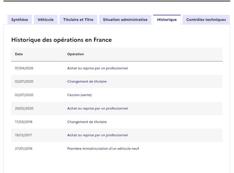Click Changement de titulaire dated 02/07/2020
The image size is (234, 173).
(87, 82)
